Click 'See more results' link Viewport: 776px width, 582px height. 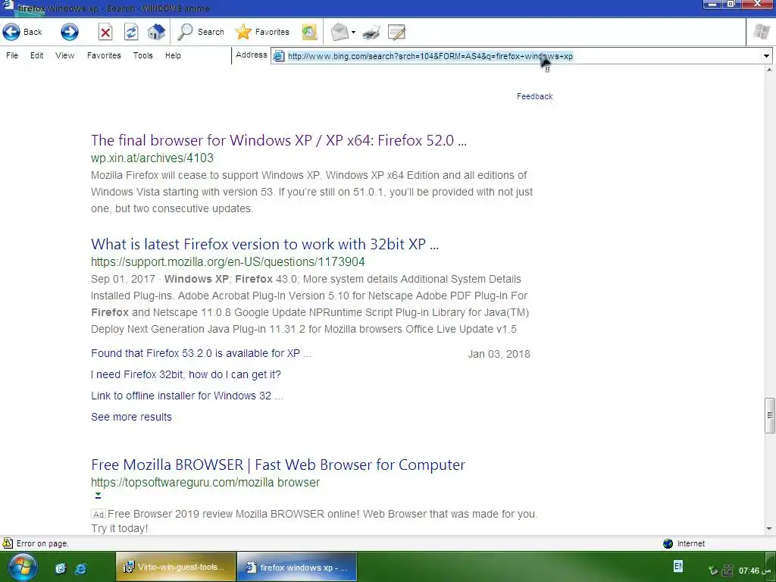pyautogui.click(x=131, y=418)
